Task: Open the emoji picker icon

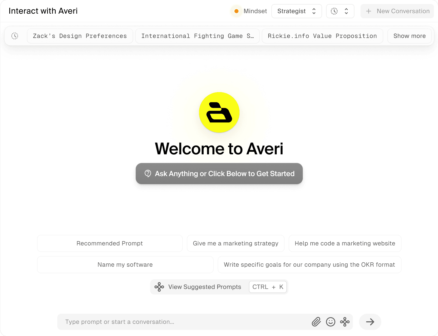Action: [x=330, y=322]
